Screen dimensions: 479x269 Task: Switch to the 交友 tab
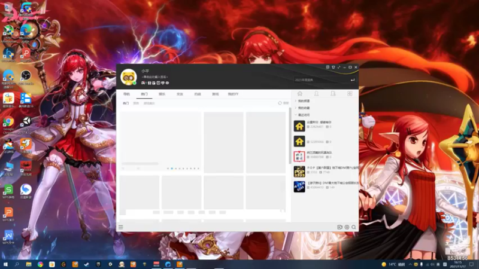[x=180, y=94]
